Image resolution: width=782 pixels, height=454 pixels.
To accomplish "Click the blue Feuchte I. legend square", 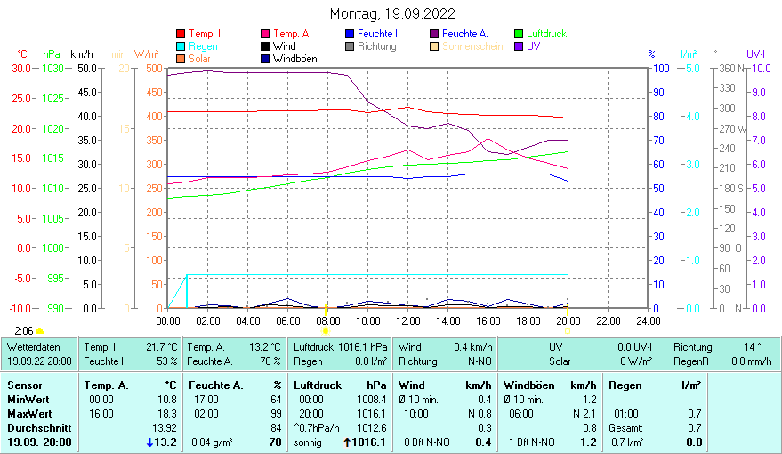I will (350, 34).
